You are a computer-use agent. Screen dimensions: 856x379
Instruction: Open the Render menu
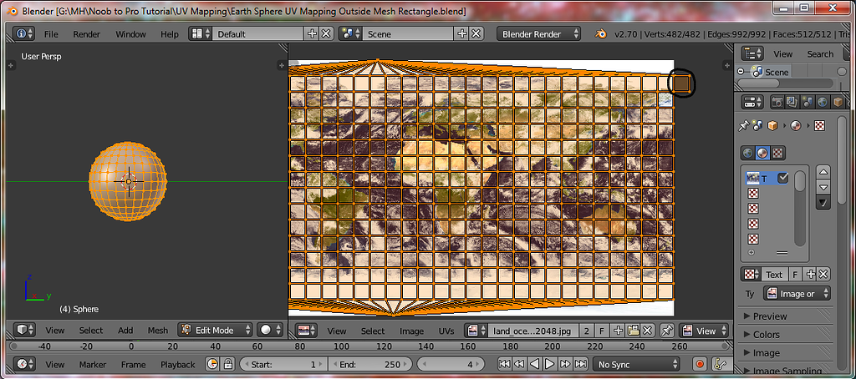coord(86,34)
